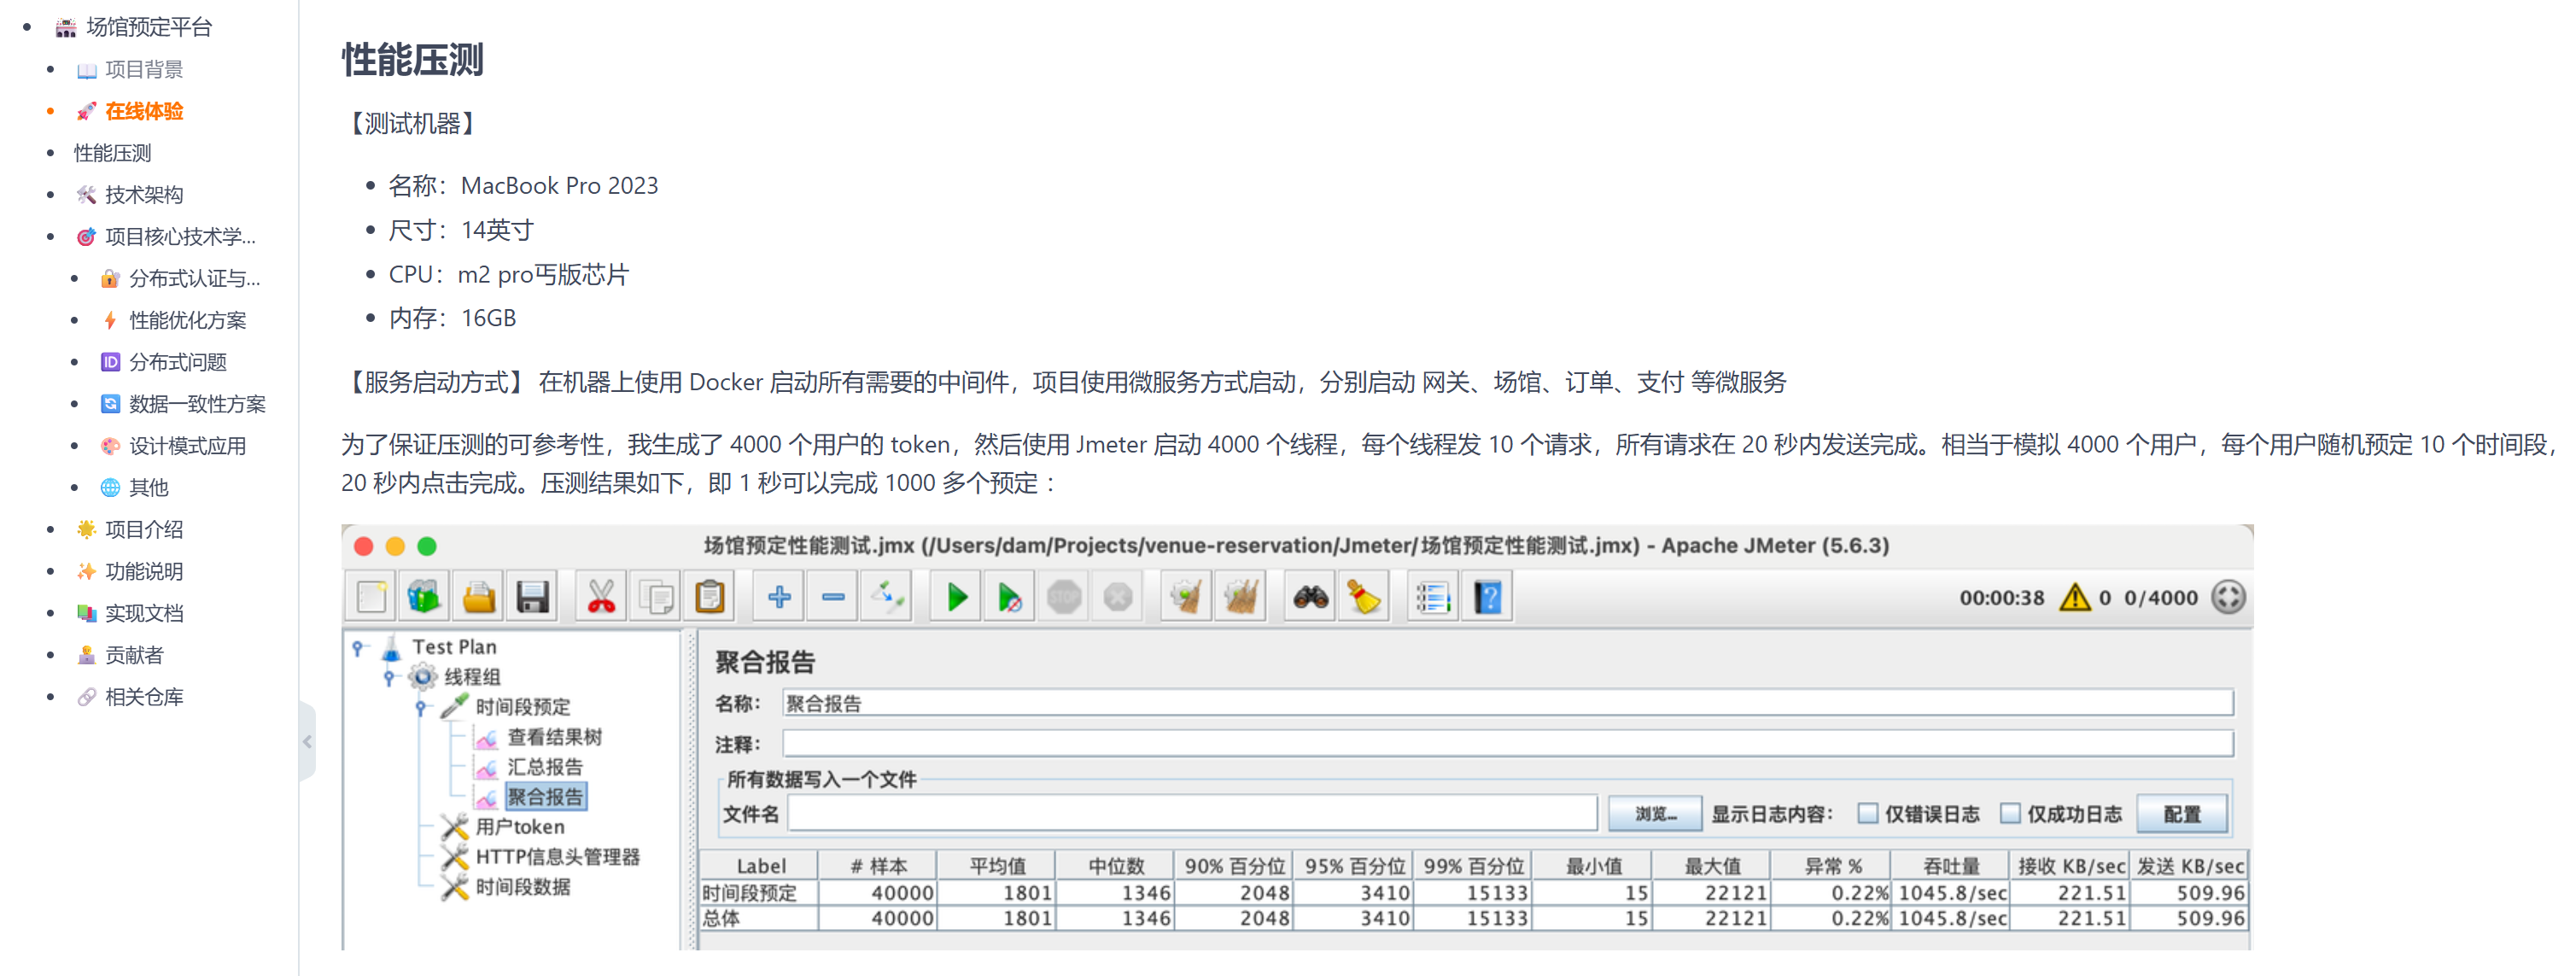2576x976 pixels.
Task: Collapse the 线程组 tree expander
Action: (390, 678)
